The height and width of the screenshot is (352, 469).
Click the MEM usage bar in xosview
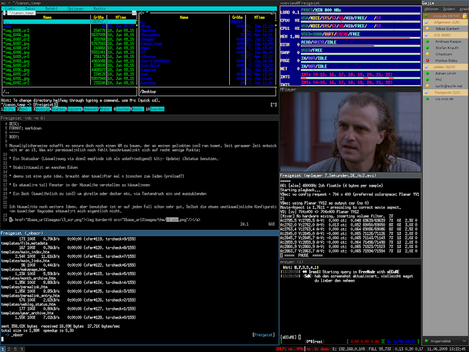361,38
